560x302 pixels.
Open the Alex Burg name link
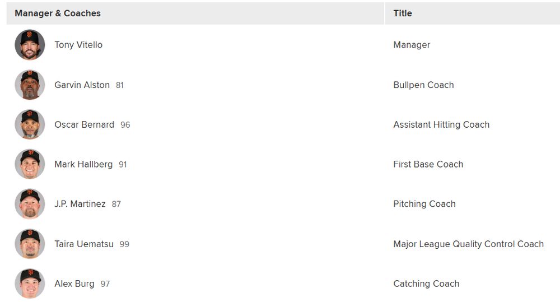[x=74, y=284]
